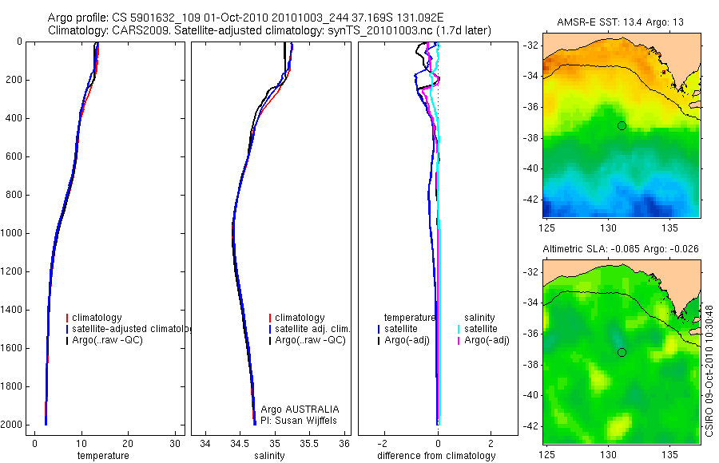Viewport: 719px width, 463px height.
Task: Click 'climatology' legend entry in salinity plot
Action: 300,318
